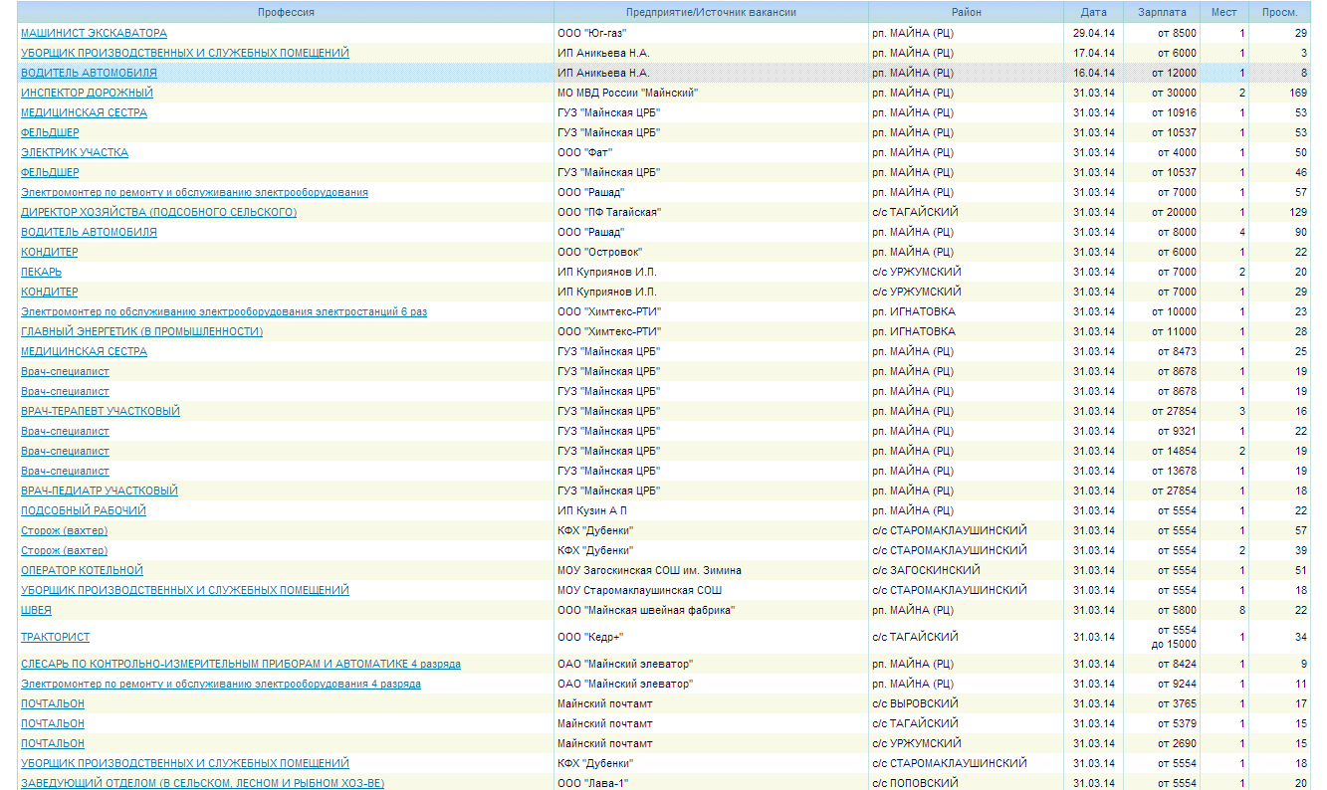Image resolution: width=1327 pixels, height=790 pixels.
Task: Open ПОЧТАЛЬОН vacancy in с/с ВЫРОВСКИЙ
Action: click(53, 703)
